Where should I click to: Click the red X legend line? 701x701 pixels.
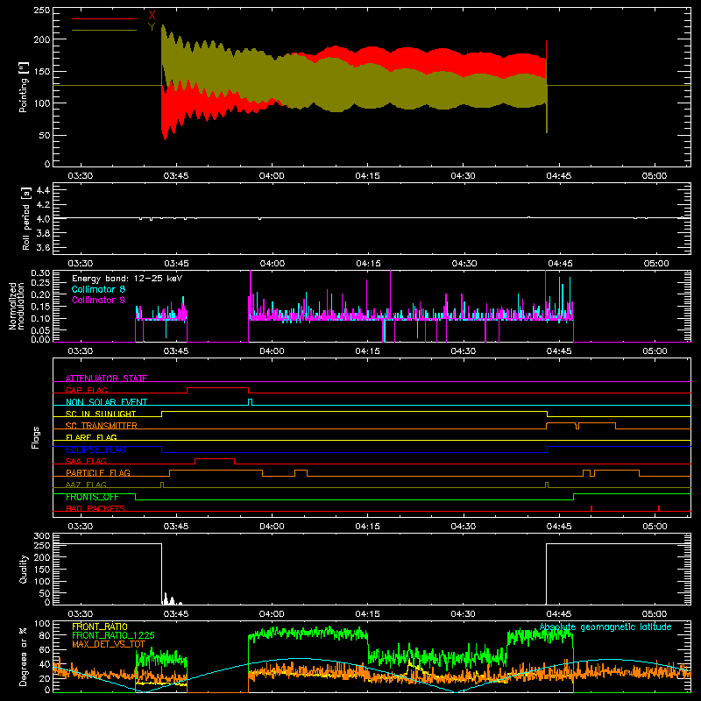click(104, 18)
